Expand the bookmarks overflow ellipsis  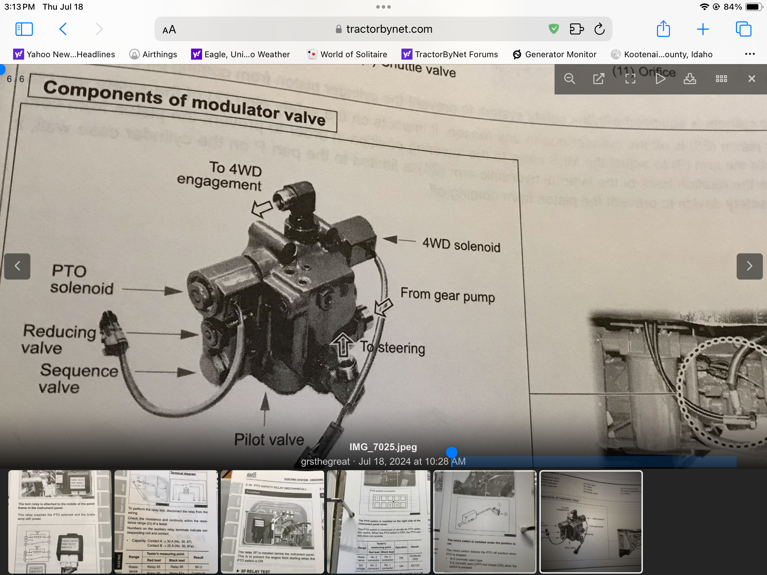(x=749, y=54)
